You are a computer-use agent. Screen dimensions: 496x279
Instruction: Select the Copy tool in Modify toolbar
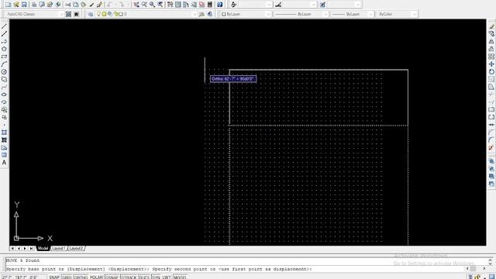(491, 34)
